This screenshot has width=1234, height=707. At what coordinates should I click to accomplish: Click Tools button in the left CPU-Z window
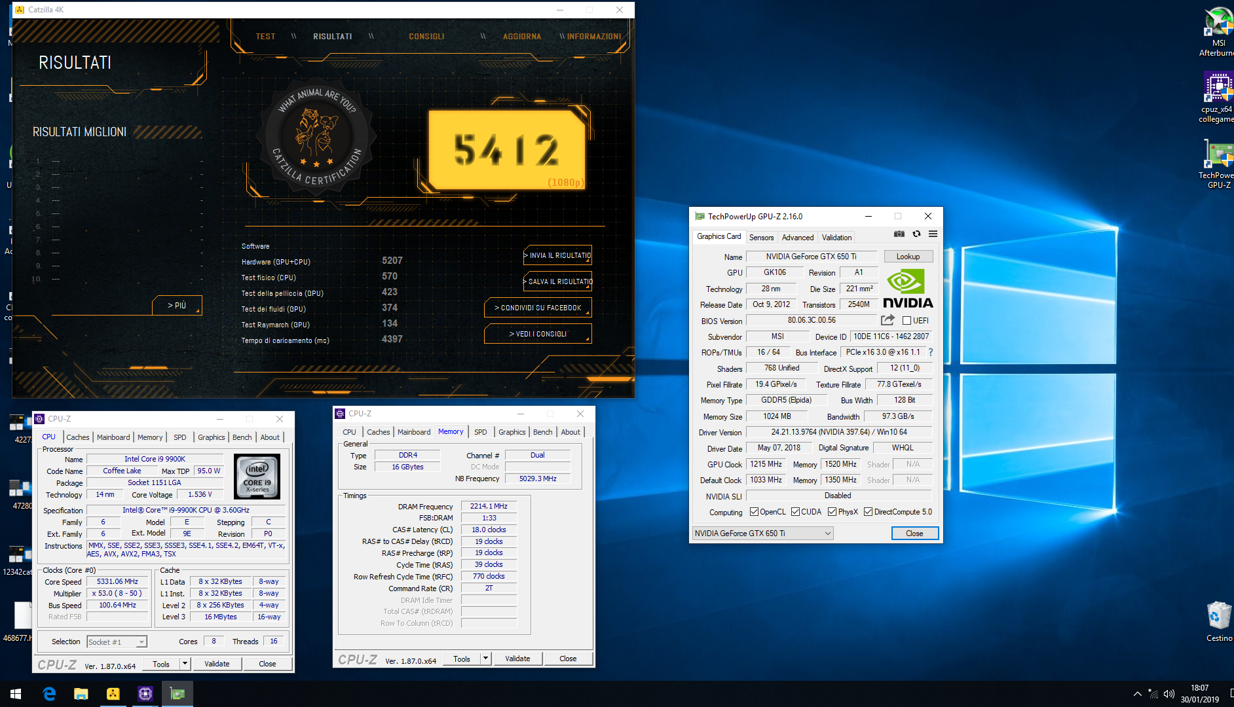point(161,664)
